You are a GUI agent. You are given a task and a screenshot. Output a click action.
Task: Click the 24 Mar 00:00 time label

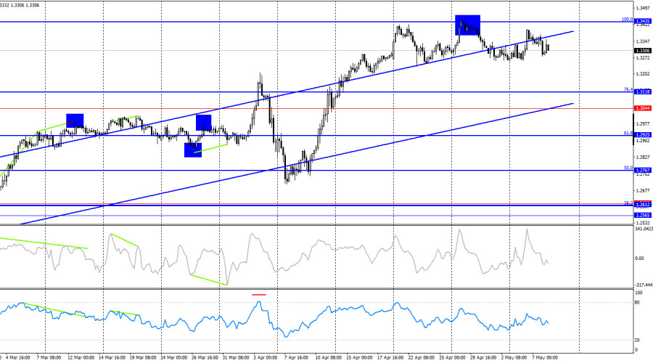coord(174,358)
